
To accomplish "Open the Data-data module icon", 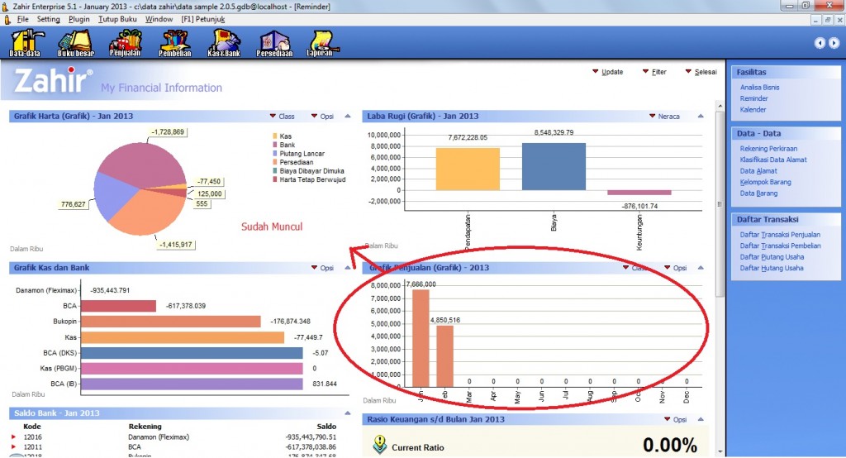I will [x=24, y=43].
